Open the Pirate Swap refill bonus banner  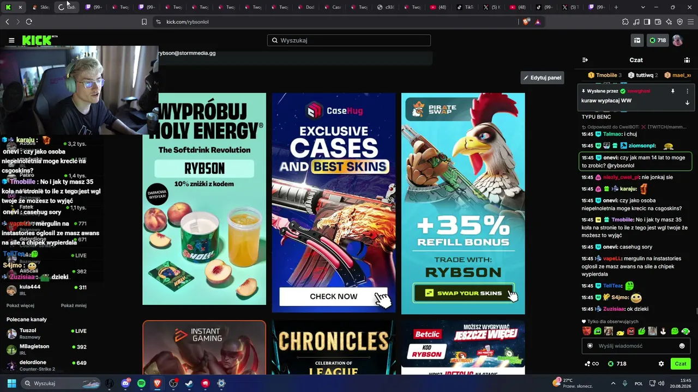(463, 204)
